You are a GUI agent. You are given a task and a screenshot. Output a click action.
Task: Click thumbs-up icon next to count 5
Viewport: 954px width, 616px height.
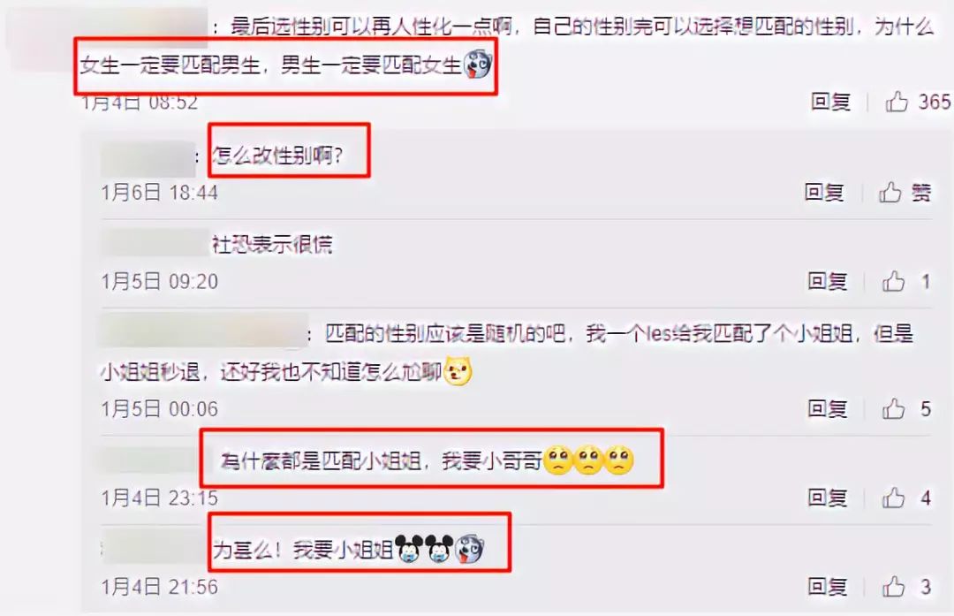(893, 409)
